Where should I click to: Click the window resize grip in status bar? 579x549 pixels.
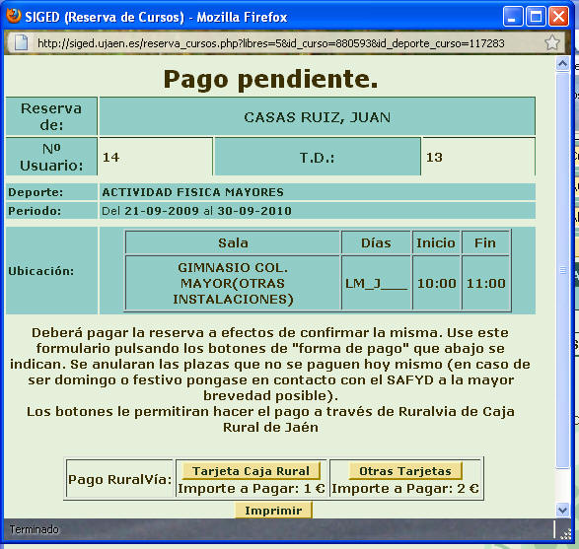click(565, 534)
